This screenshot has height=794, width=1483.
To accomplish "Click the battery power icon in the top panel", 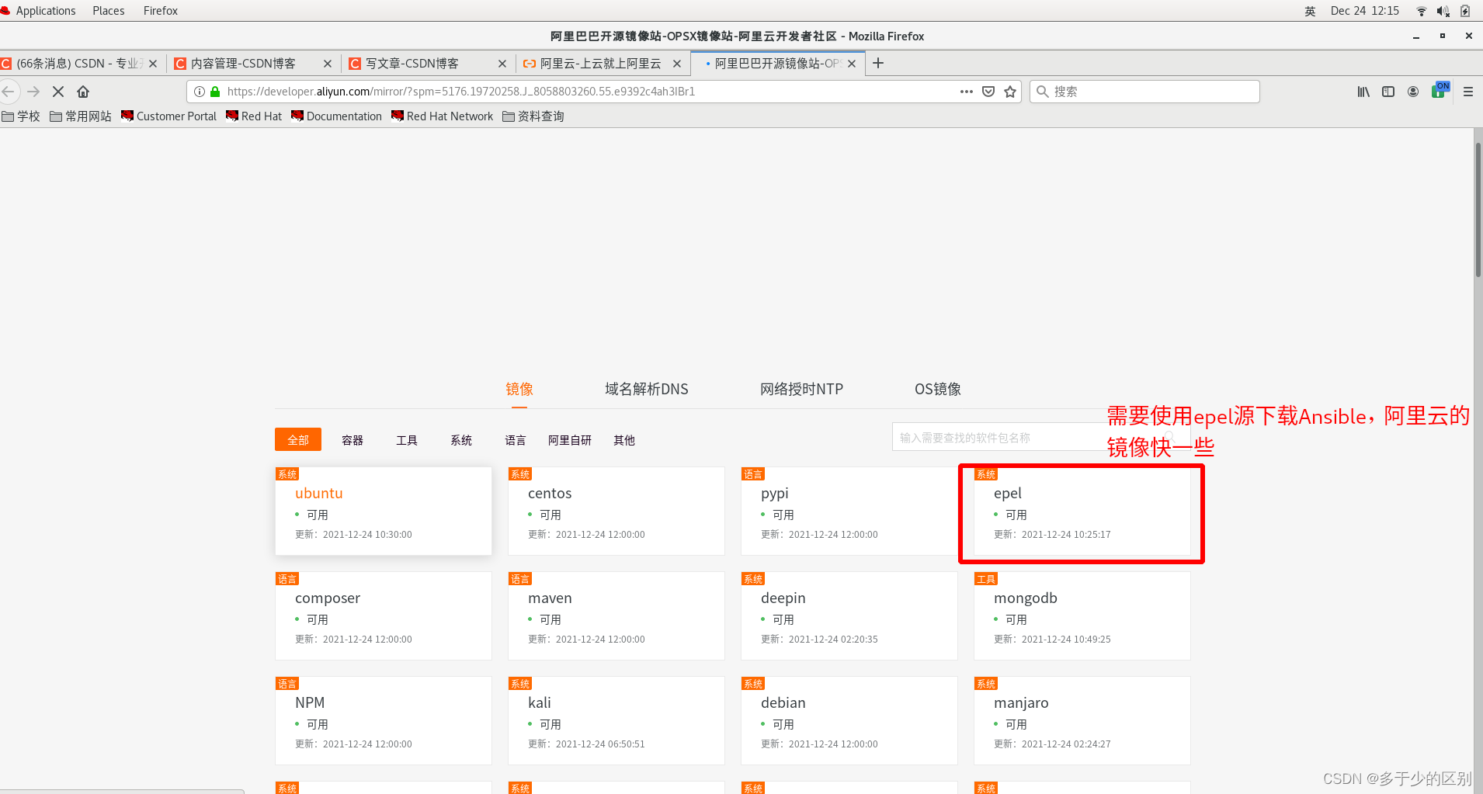I will (x=1465, y=11).
